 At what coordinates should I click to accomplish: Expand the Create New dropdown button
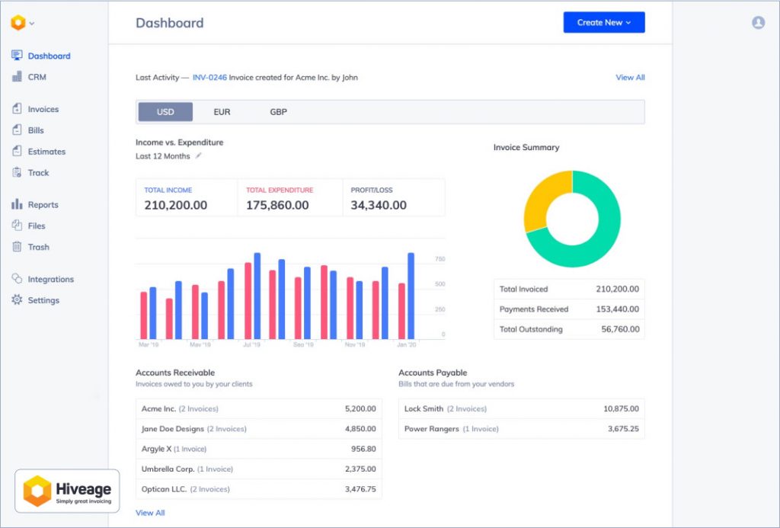click(603, 23)
